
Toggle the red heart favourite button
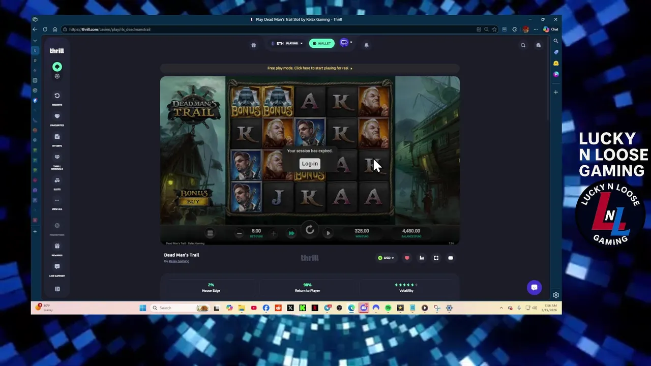(407, 258)
